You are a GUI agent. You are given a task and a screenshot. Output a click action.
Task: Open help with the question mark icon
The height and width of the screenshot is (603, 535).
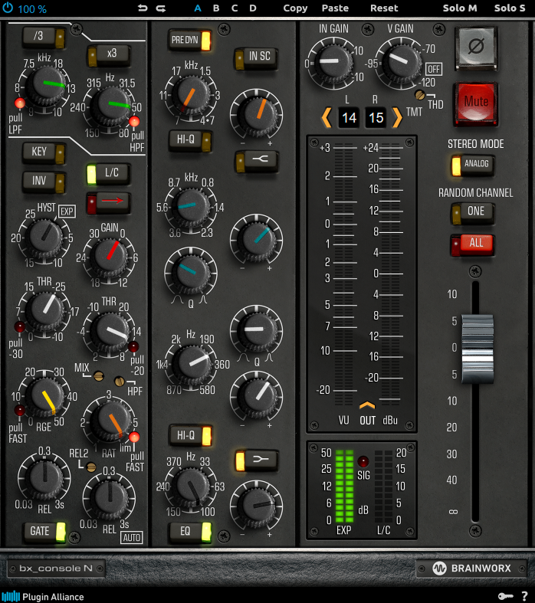coord(524,596)
